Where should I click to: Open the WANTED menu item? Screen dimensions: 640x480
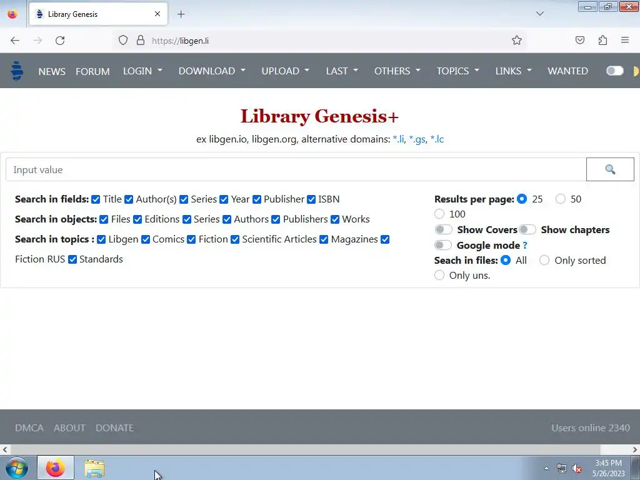click(567, 71)
